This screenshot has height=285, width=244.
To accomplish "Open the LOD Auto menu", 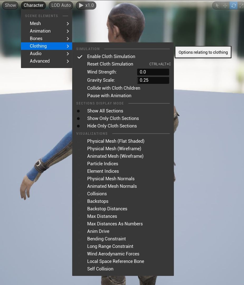I will click(x=61, y=5).
